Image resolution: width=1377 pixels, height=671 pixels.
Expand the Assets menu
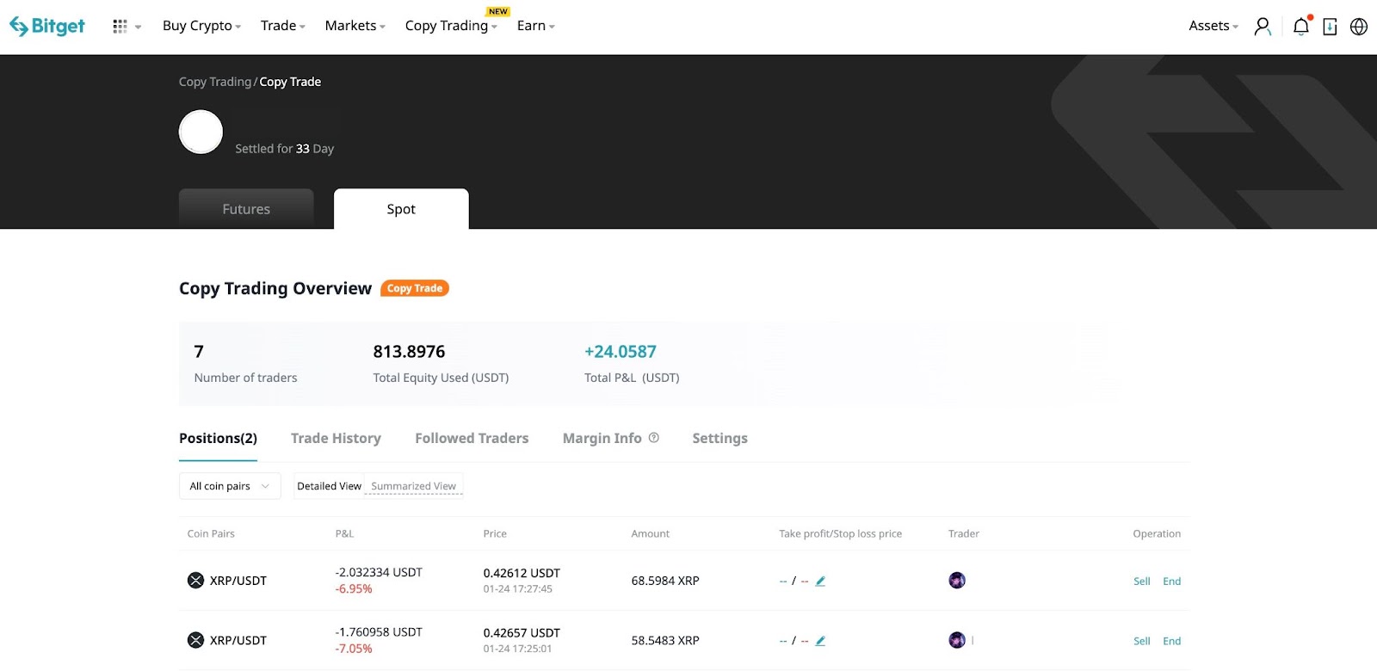pyautogui.click(x=1213, y=26)
